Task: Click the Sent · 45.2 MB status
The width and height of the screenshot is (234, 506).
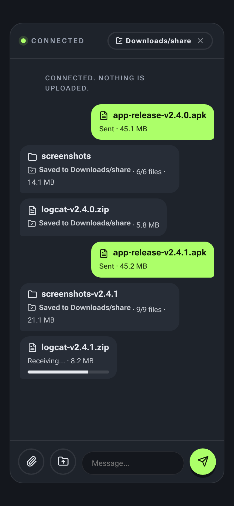Action: tap(123, 266)
